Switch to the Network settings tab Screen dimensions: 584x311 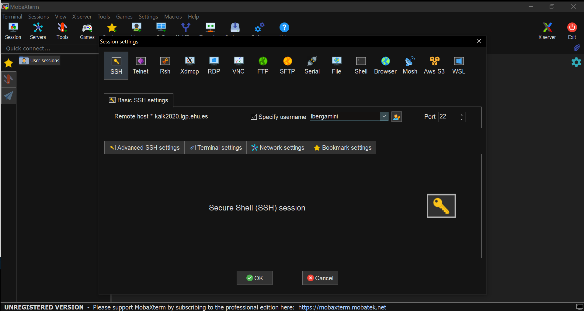coord(278,148)
